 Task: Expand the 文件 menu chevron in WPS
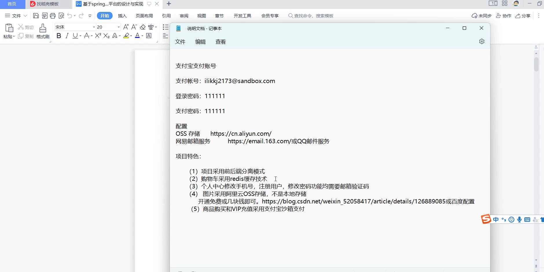[25, 16]
